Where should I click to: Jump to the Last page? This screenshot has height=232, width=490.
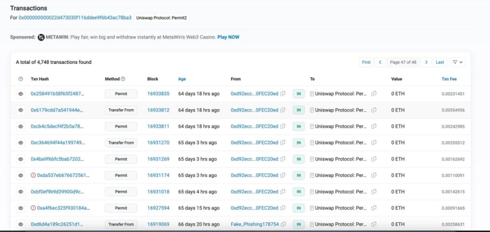point(440,62)
